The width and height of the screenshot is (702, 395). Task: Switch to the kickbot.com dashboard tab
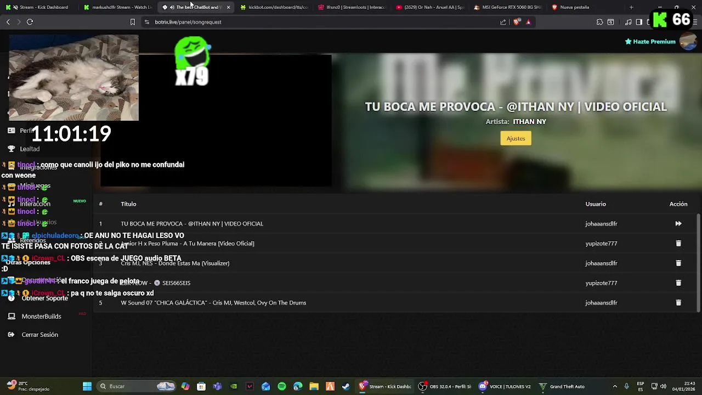click(x=274, y=7)
